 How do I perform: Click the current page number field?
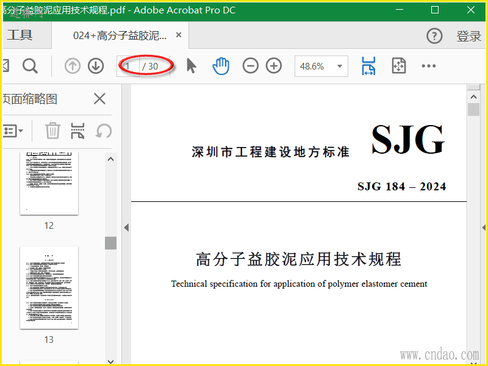tap(128, 66)
